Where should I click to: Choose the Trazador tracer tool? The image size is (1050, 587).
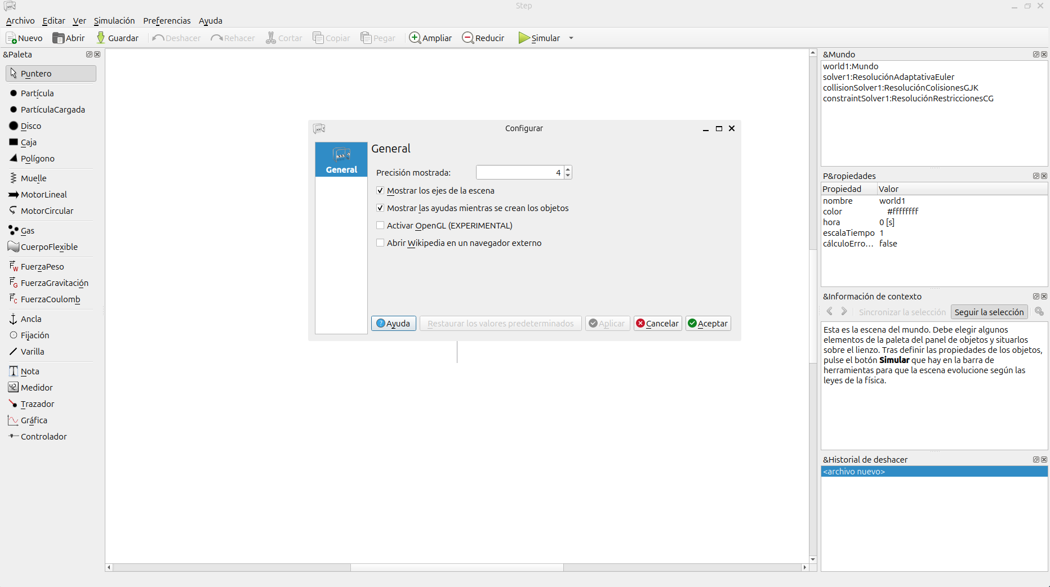point(37,404)
